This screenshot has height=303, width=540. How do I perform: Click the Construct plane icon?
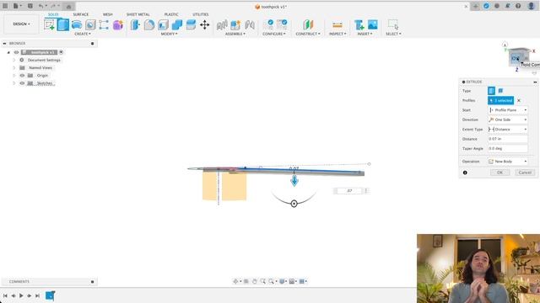308,24
